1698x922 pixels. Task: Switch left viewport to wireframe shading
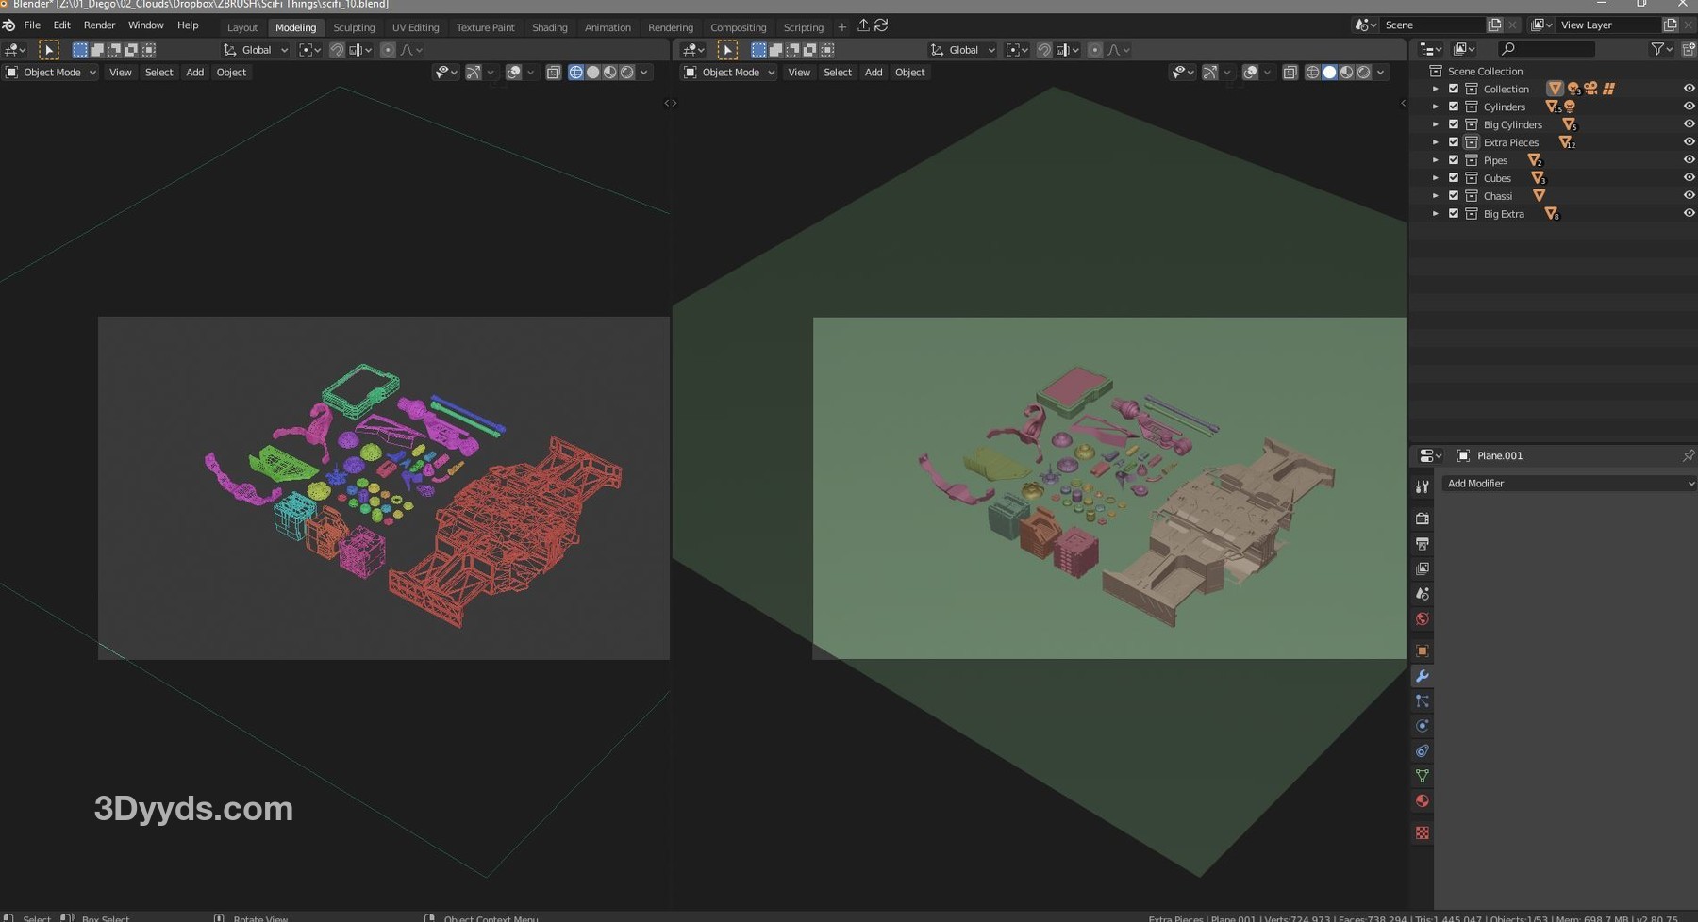click(575, 73)
